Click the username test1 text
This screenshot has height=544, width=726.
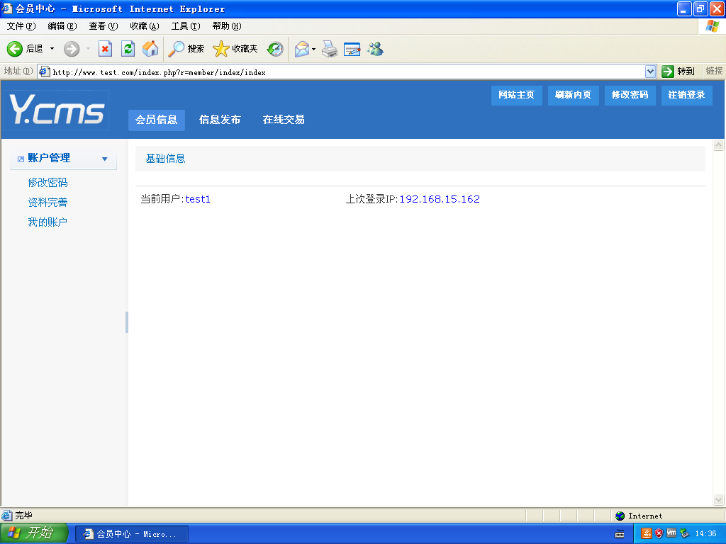click(x=198, y=199)
